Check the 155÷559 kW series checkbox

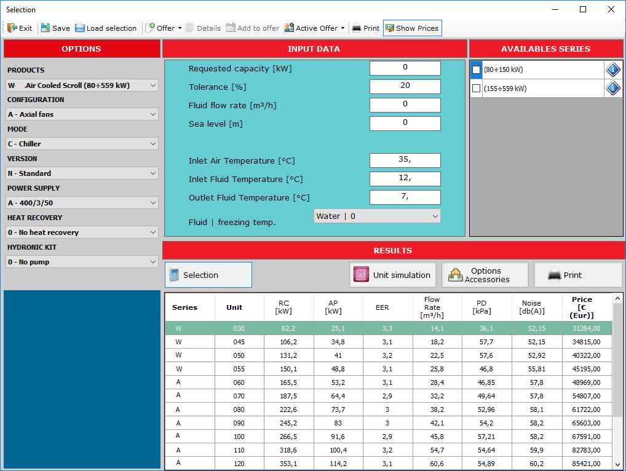coord(476,89)
